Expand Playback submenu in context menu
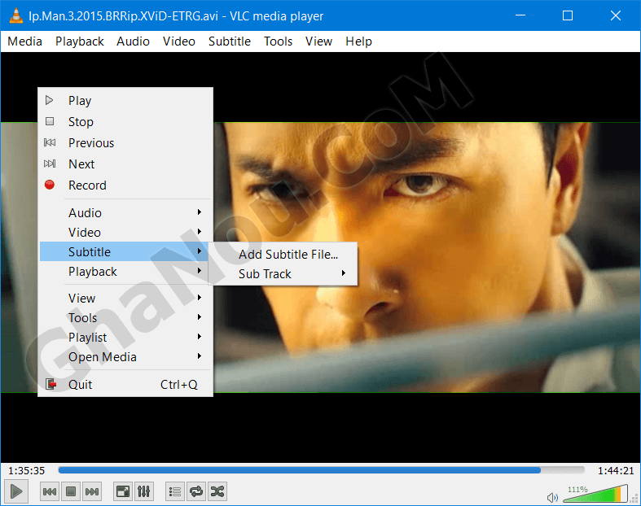 (x=125, y=272)
